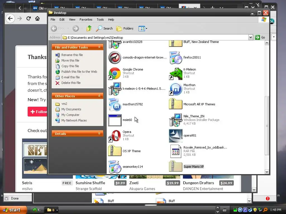Select the Super Mario XP zip folder
This screenshot has width=286, height=214.
click(186, 167)
